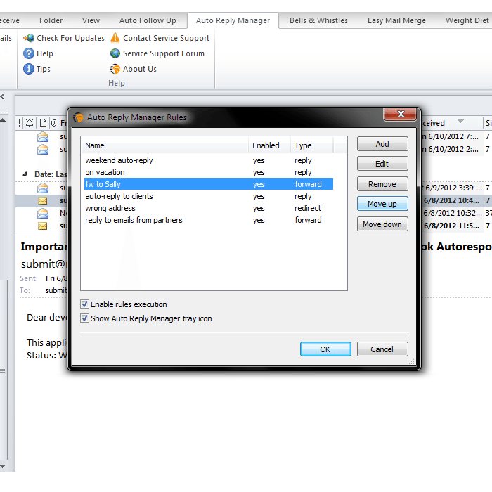Click the scroll down arrow on left pane
Image resolution: width=492 pixels, height=492 pixels.
tap(3, 467)
